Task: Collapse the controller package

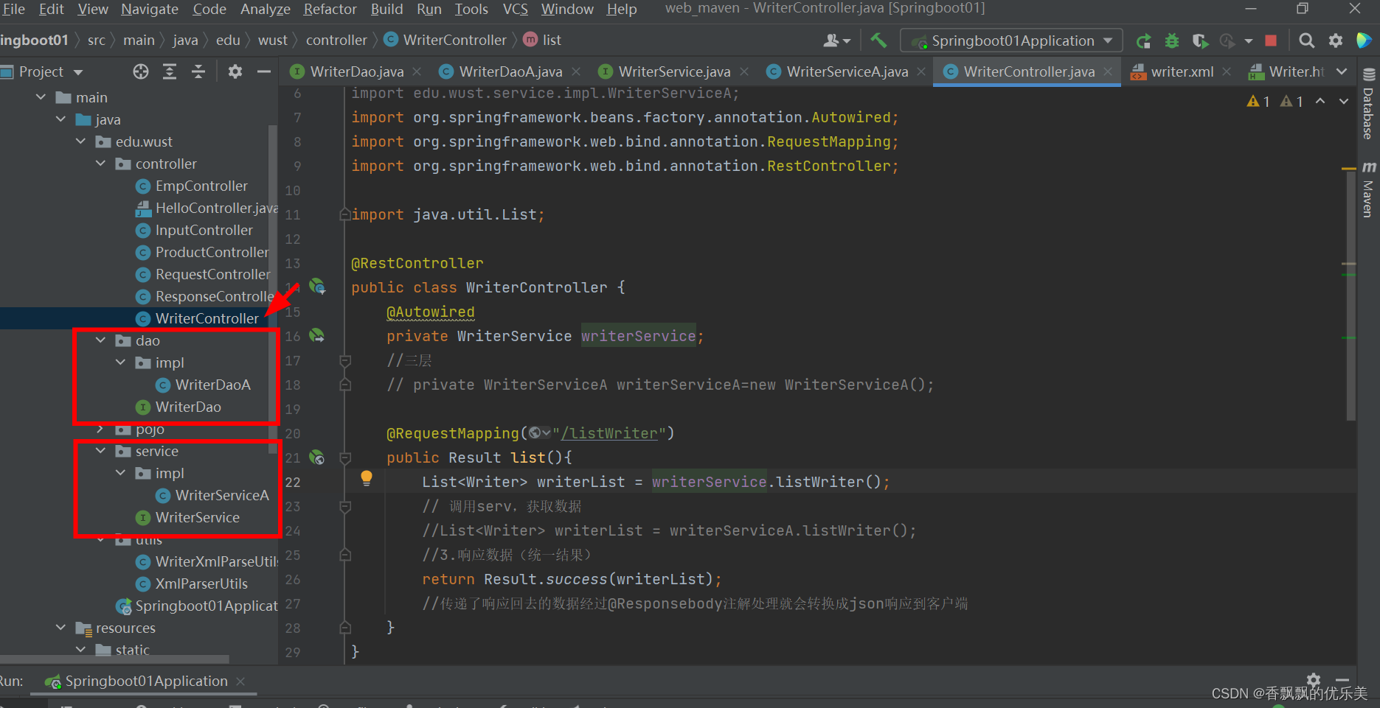Action: [x=101, y=164]
